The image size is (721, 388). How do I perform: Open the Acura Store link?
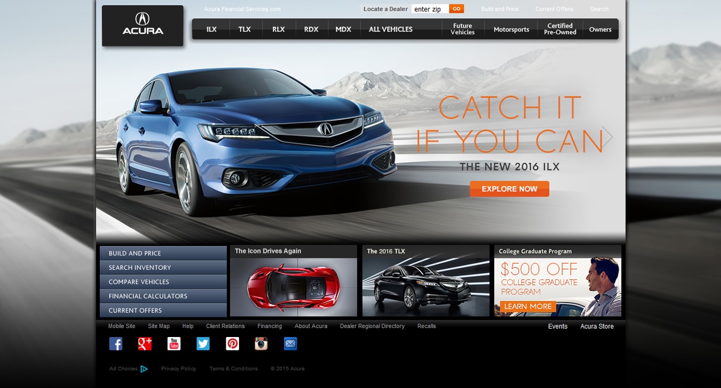597,326
